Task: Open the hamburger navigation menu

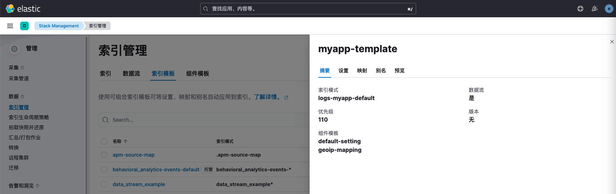Action: pos(10,26)
